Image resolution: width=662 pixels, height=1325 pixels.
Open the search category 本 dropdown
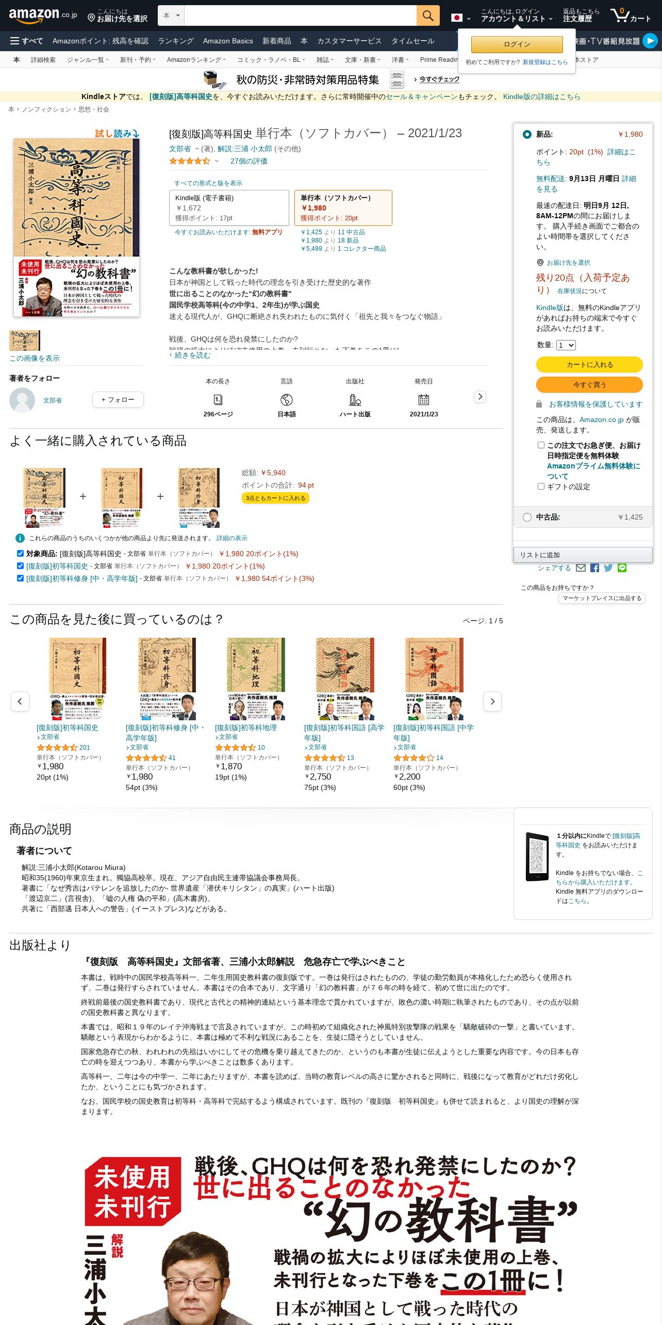point(171,15)
